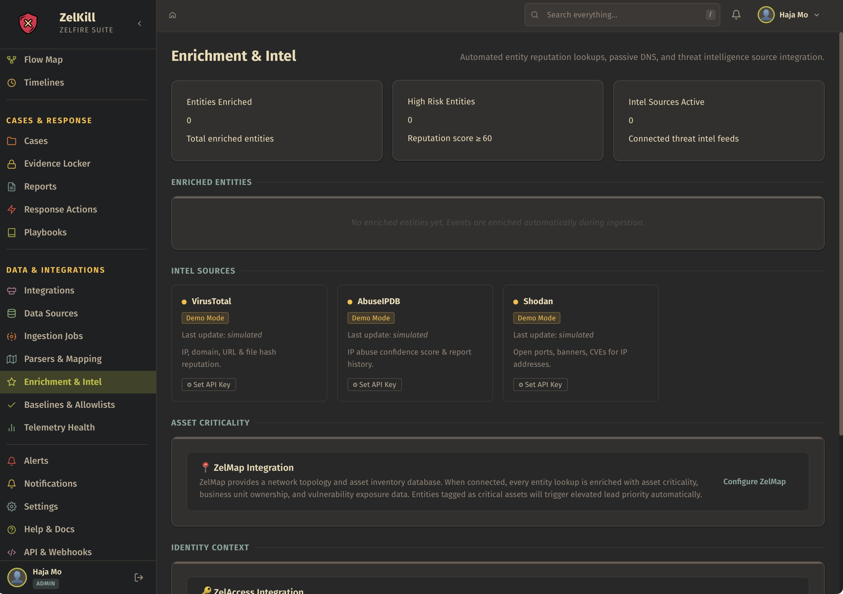Click the Configure ZelMap link
Viewport: 843px width, 594px height.
tap(754, 481)
